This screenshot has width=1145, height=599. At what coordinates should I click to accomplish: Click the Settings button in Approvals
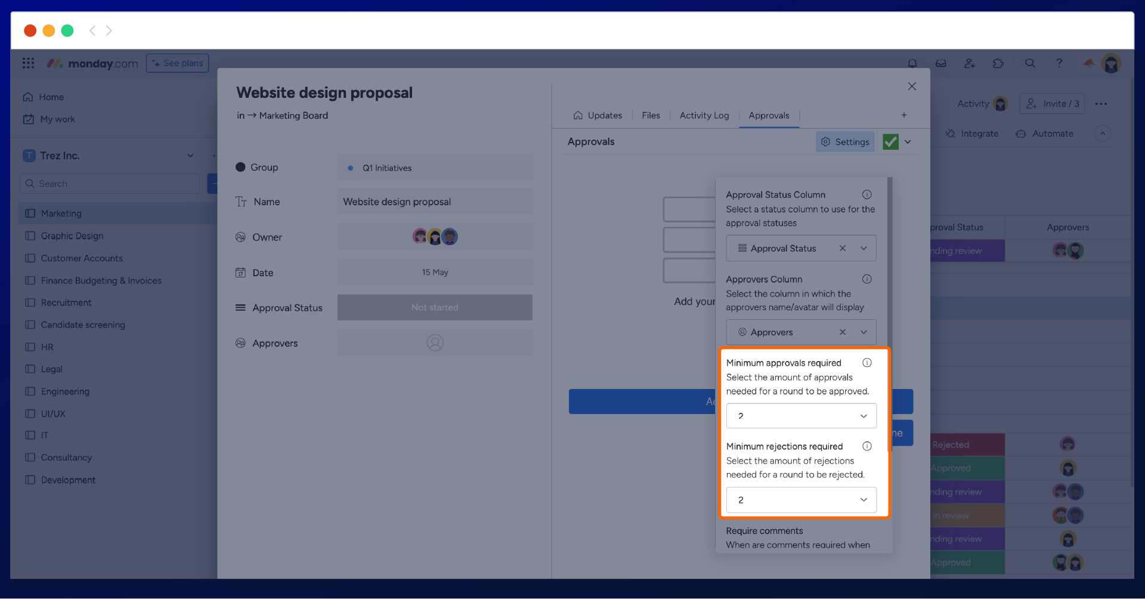[x=845, y=142]
